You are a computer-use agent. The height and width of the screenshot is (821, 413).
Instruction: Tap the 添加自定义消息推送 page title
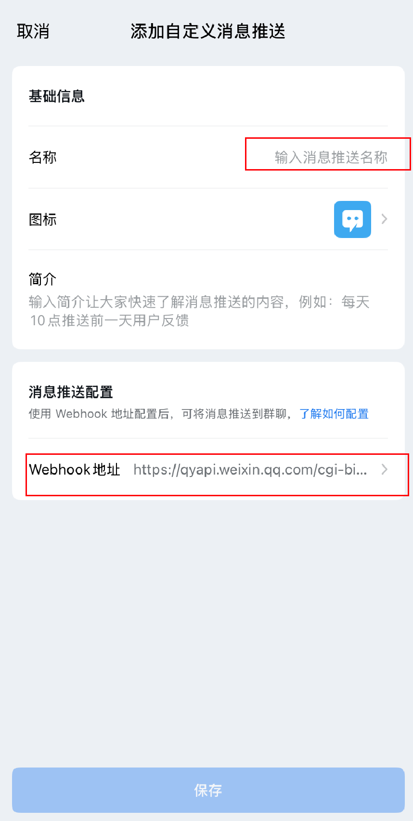click(208, 31)
